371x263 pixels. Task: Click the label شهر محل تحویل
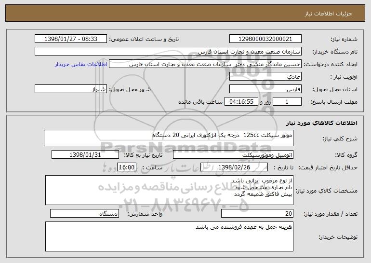[130, 89]
